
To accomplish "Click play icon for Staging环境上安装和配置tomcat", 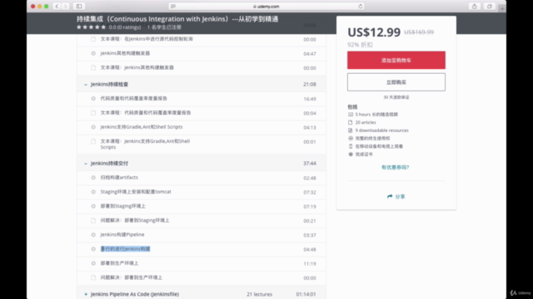I will 93,192.
